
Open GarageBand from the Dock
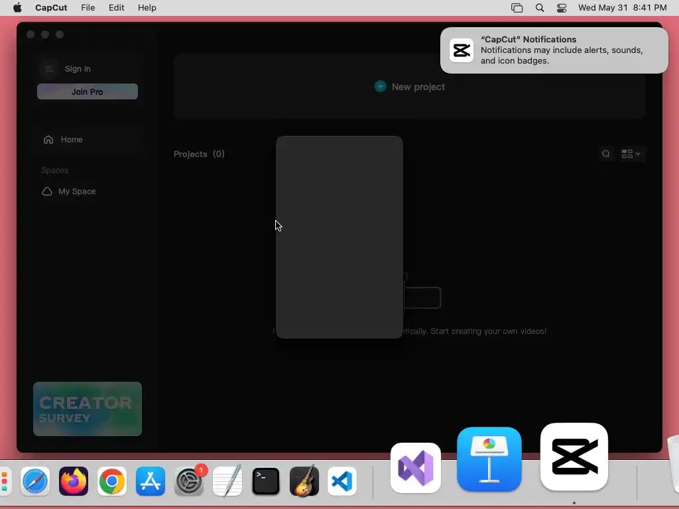click(304, 481)
